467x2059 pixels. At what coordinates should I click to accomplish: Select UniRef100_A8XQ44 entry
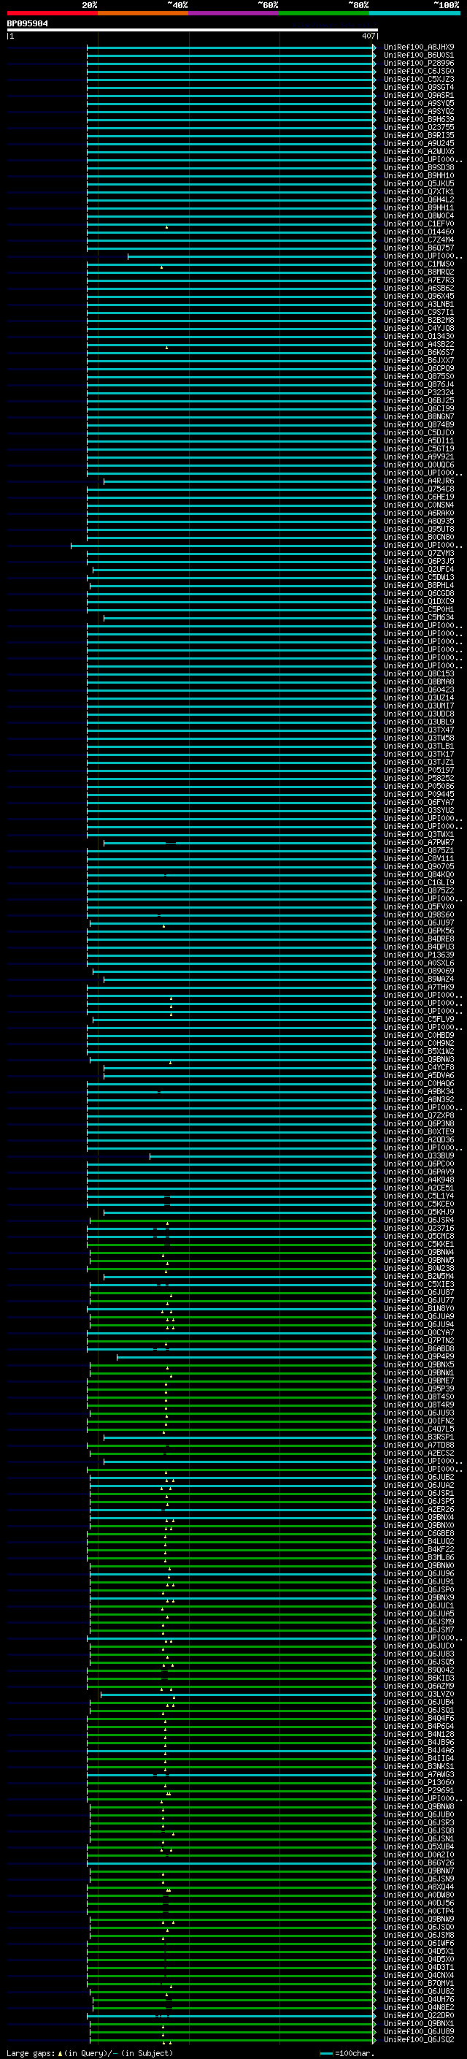tap(418, 1887)
